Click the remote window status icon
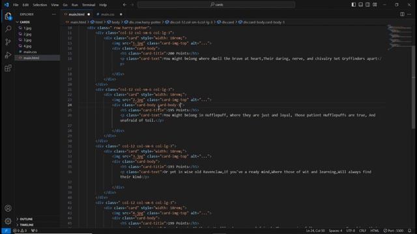Screen dimensions: 417x234 coord(6,231)
